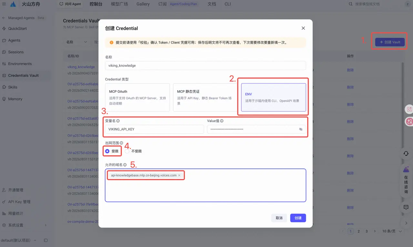The image size is (413, 247).
Task: Open the hamburger menu icon at top left
Action: 4,4
